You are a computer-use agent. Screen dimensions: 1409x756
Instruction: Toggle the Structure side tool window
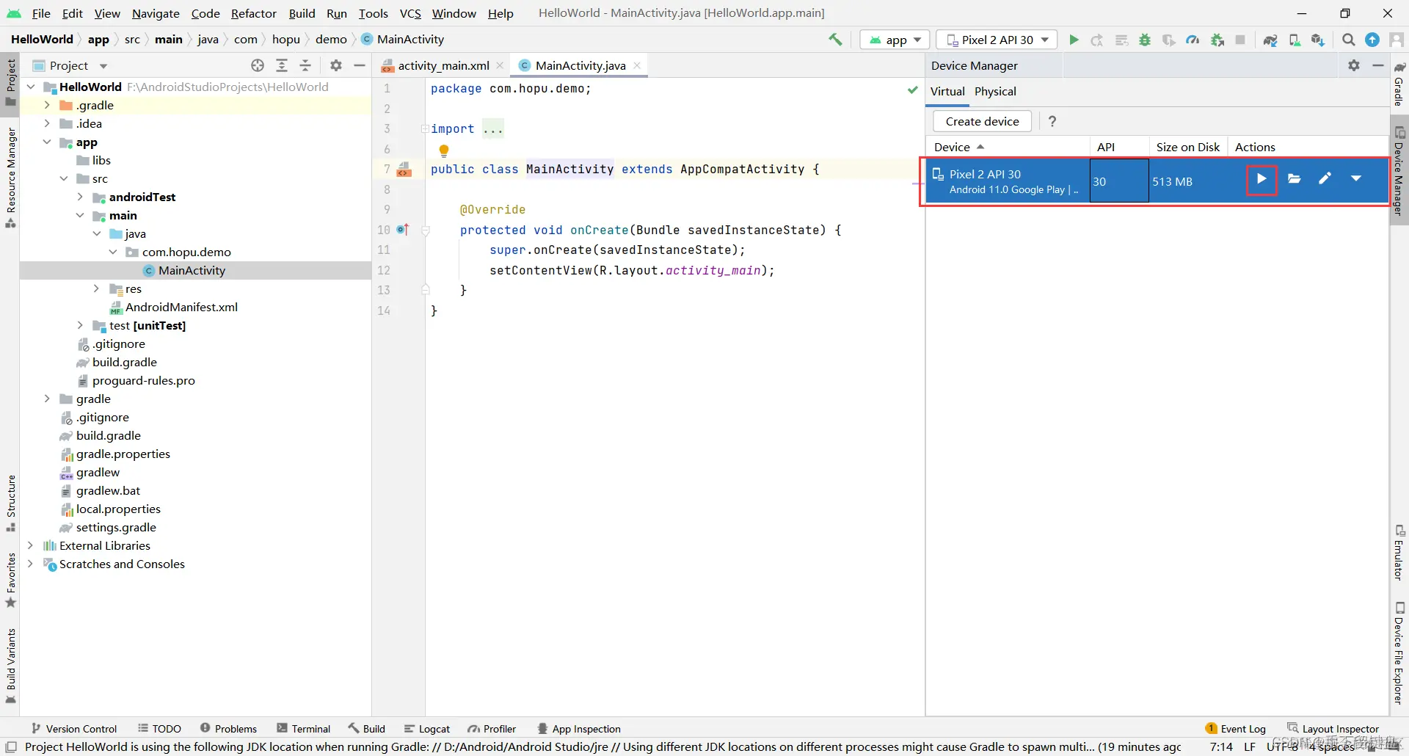(11, 504)
